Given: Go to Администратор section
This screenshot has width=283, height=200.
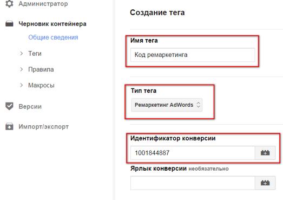Looking at the screenshot, I should (x=43, y=4).
